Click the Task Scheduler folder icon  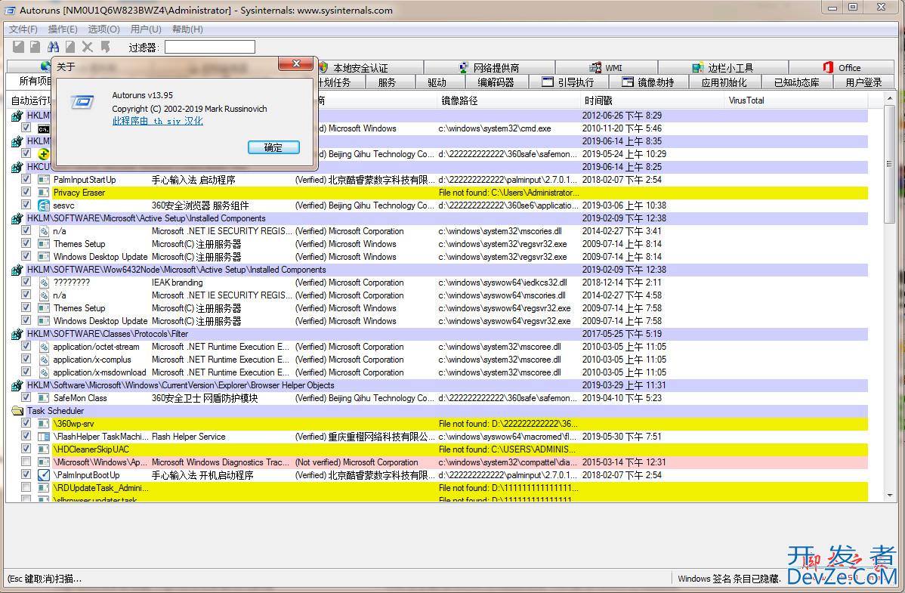[17, 411]
